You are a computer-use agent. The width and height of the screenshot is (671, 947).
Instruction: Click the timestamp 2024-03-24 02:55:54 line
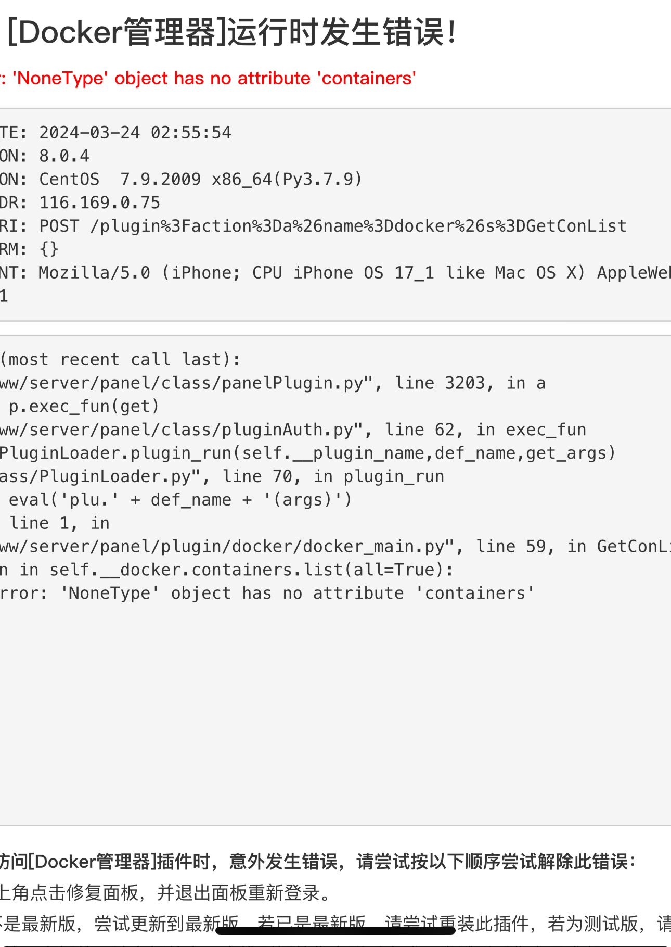coord(115,133)
